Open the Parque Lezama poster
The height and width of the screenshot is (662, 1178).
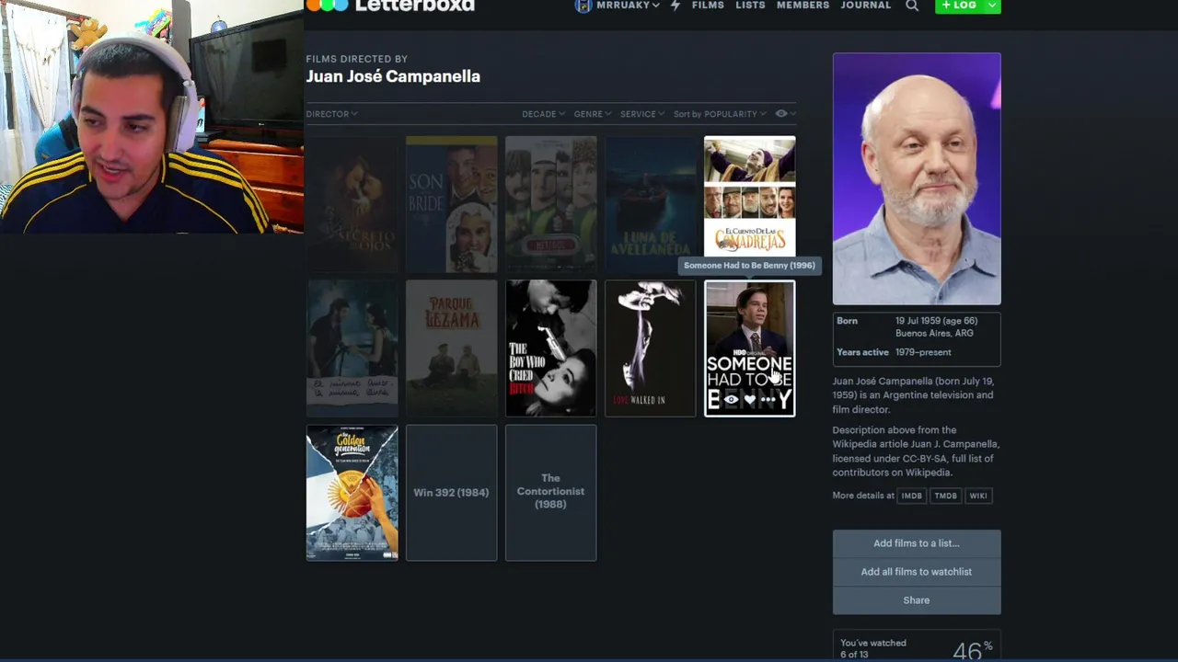[452, 348]
